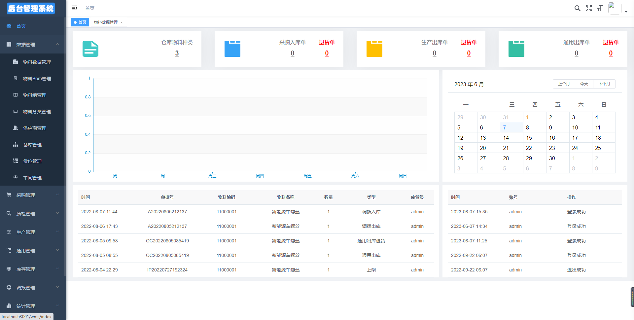Click the search magnifier icon in header
The height and width of the screenshot is (320, 634).
click(577, 8)
